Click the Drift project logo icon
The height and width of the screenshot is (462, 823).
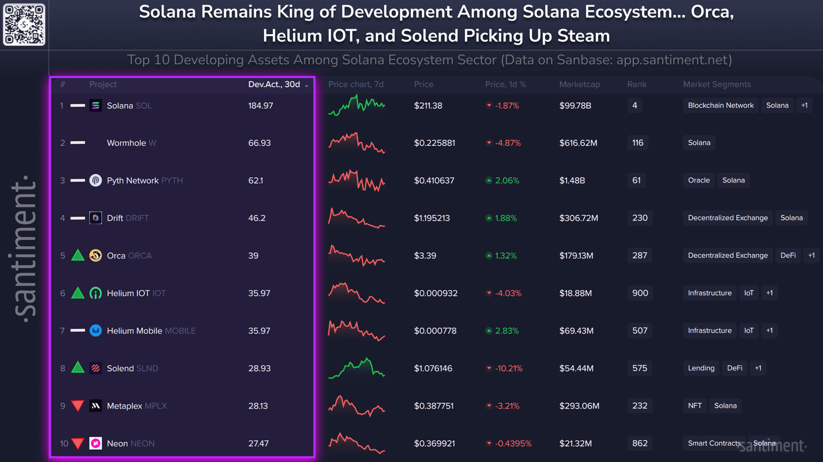95,218
